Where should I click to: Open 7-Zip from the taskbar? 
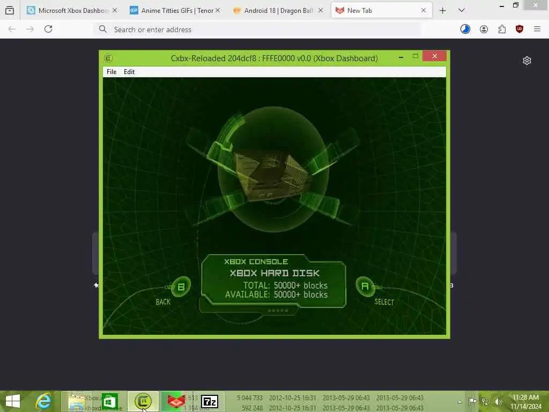coord(210,401)
